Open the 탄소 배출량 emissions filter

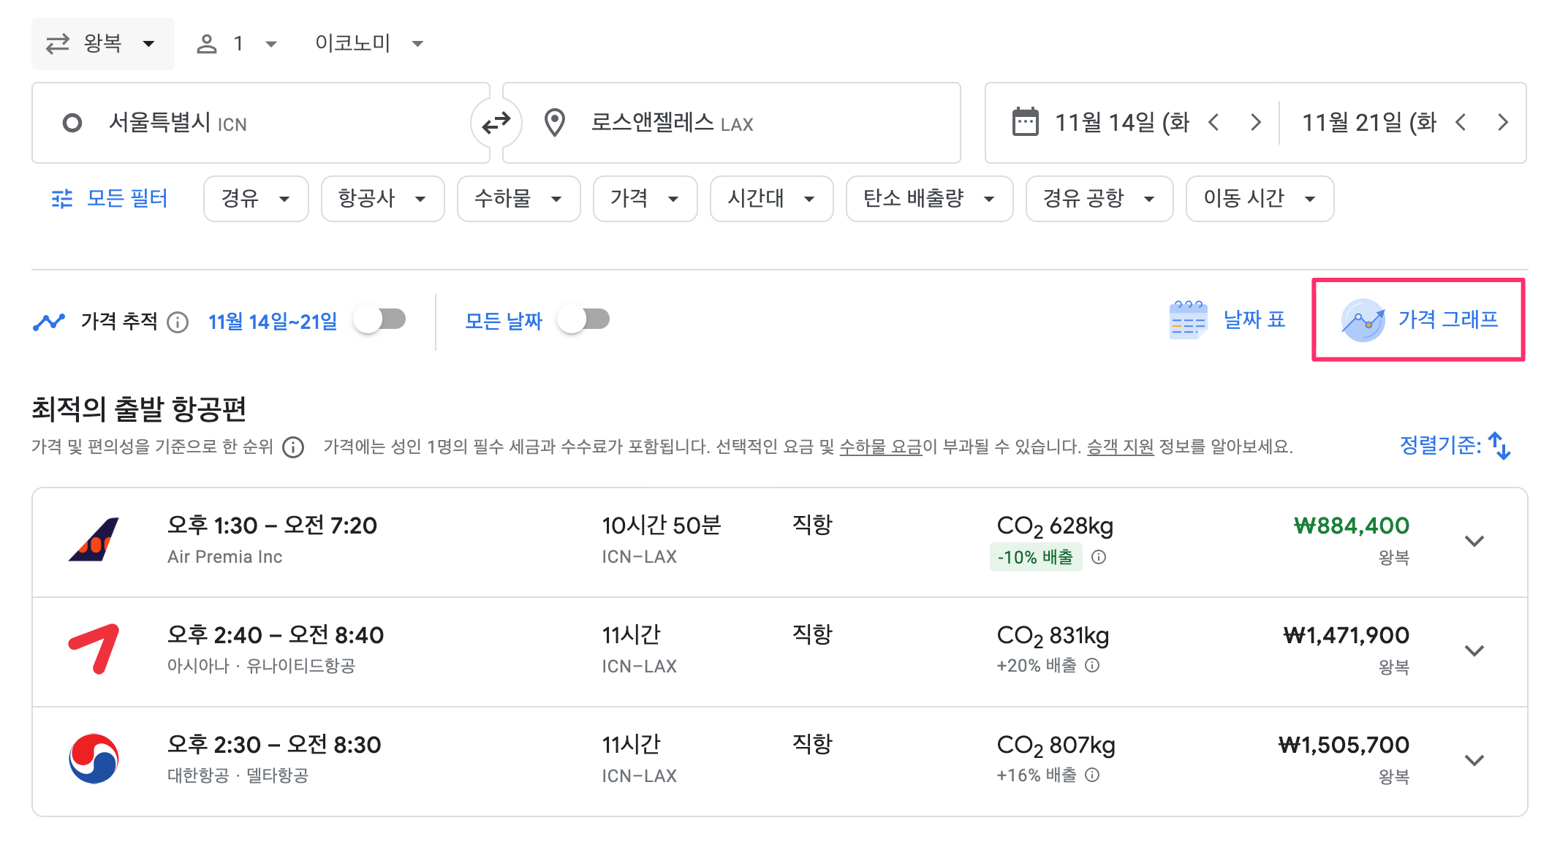coord(928,198)
